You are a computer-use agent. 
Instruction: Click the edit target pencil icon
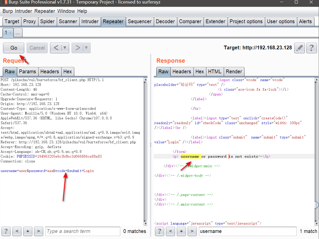pyautogui.click(x=300, y=48)
